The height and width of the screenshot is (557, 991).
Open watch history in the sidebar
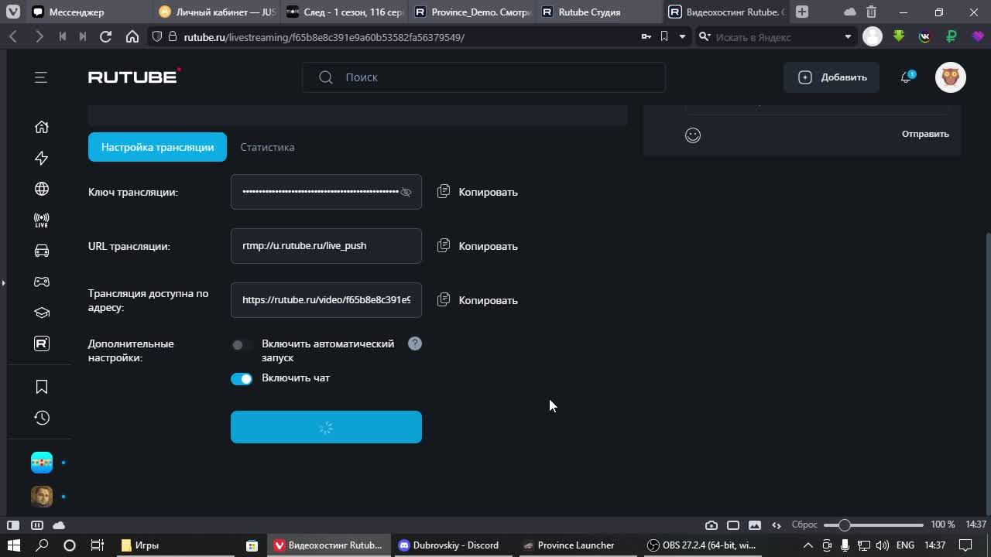42,418
